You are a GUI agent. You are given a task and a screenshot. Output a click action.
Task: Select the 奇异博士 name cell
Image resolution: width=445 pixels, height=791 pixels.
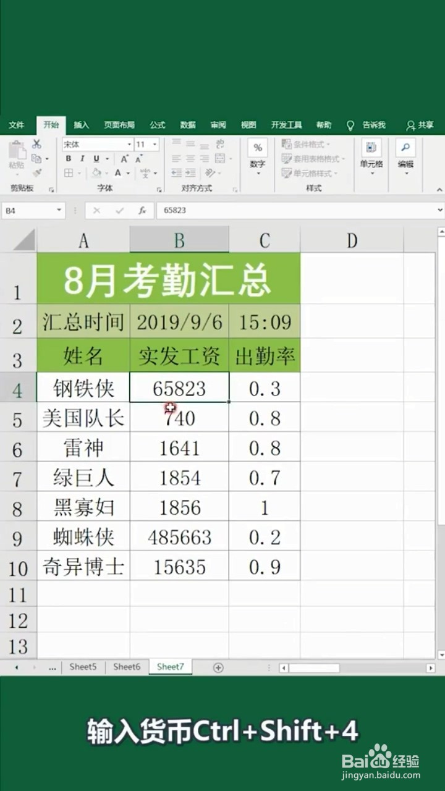point(83,566)
